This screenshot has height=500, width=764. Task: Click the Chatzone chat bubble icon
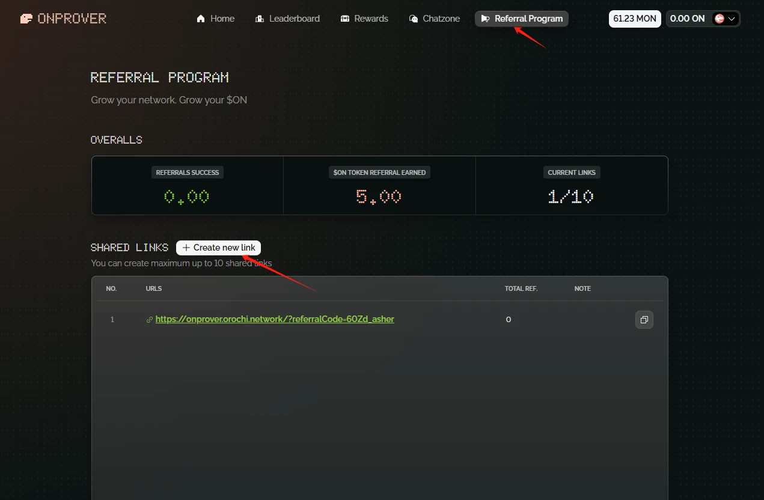(414, 19)
